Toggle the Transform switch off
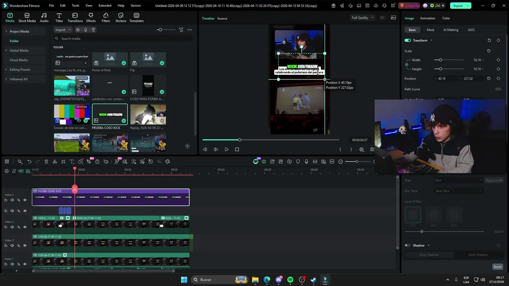The height and width of the screenshot is (286, 509). [x=408, y=41]
